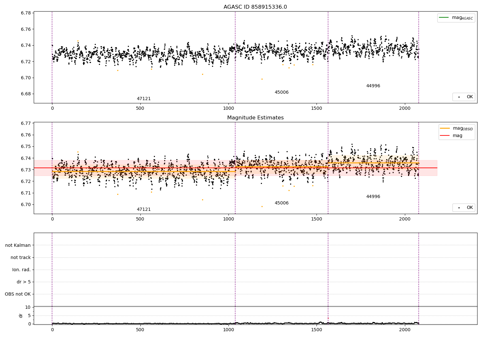Click the title 'AGASC ID 858915336.0'
This screenshot has width=482, height=337.
point(255,7)
